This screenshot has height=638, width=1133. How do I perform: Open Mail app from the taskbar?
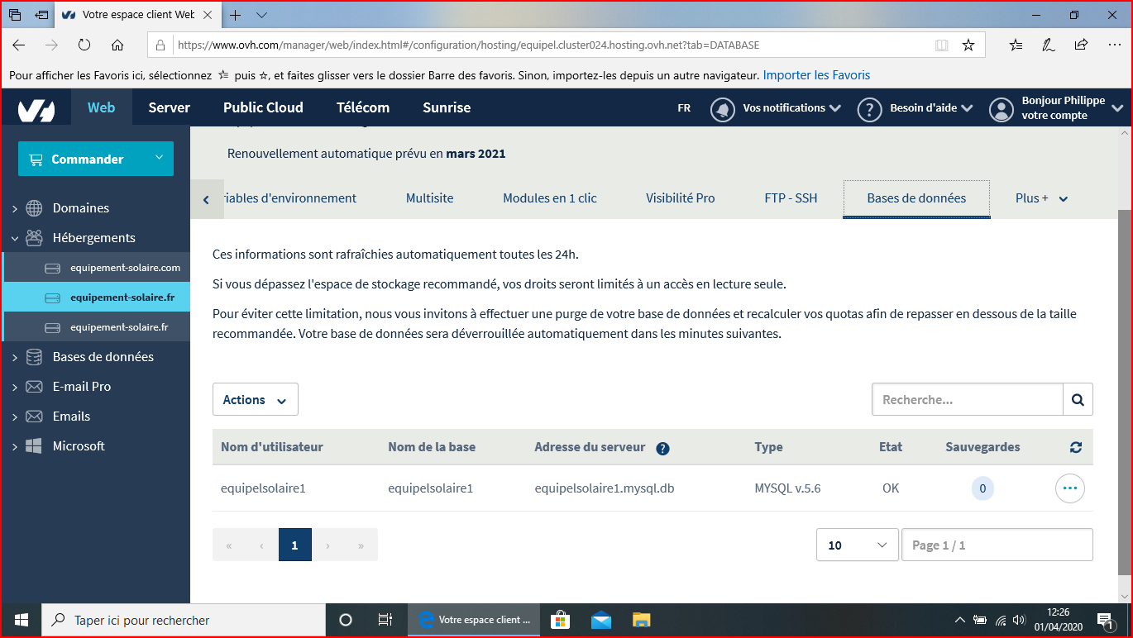[601, 620]
